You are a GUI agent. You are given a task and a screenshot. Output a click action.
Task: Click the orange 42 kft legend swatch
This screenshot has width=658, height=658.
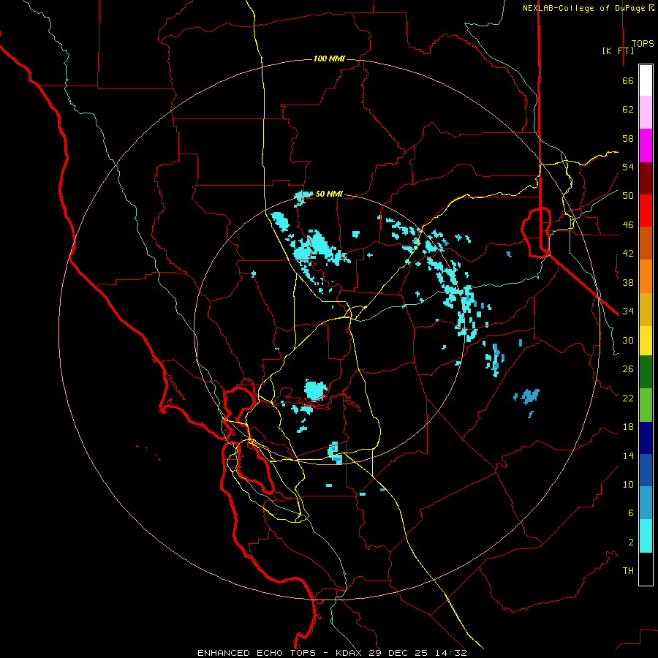tap(646, 276)
